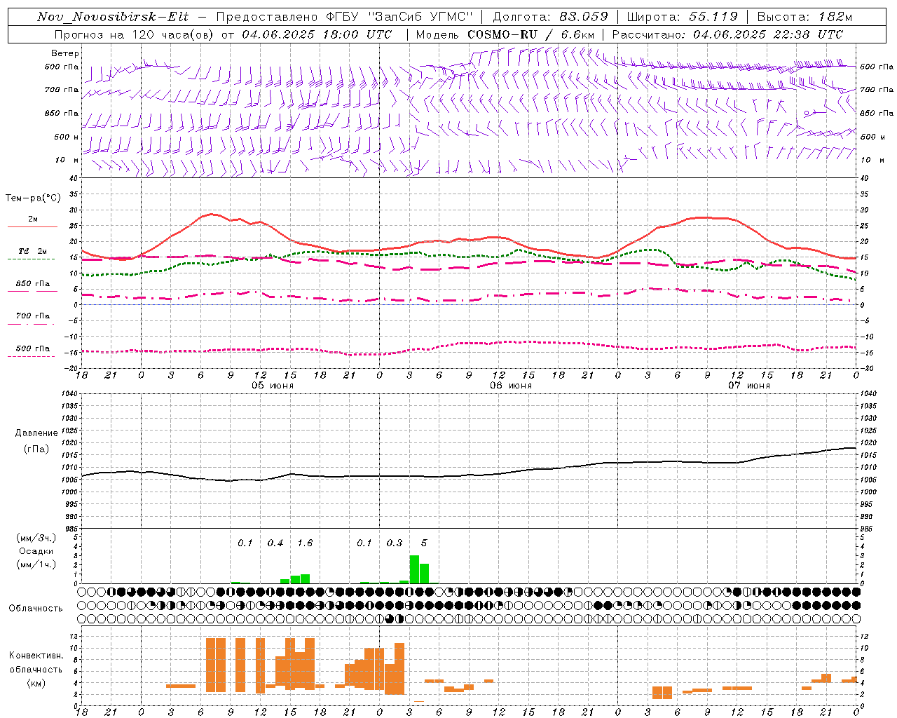
Task: Click the Td 2м dew point legend entry
Action: pyautogui.click(x=32, y=251)
